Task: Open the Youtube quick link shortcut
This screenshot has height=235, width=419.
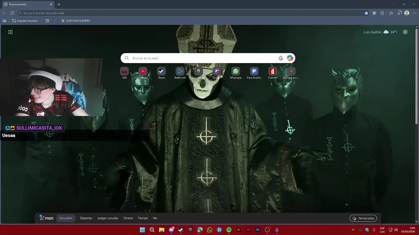Action: (143, 73)
